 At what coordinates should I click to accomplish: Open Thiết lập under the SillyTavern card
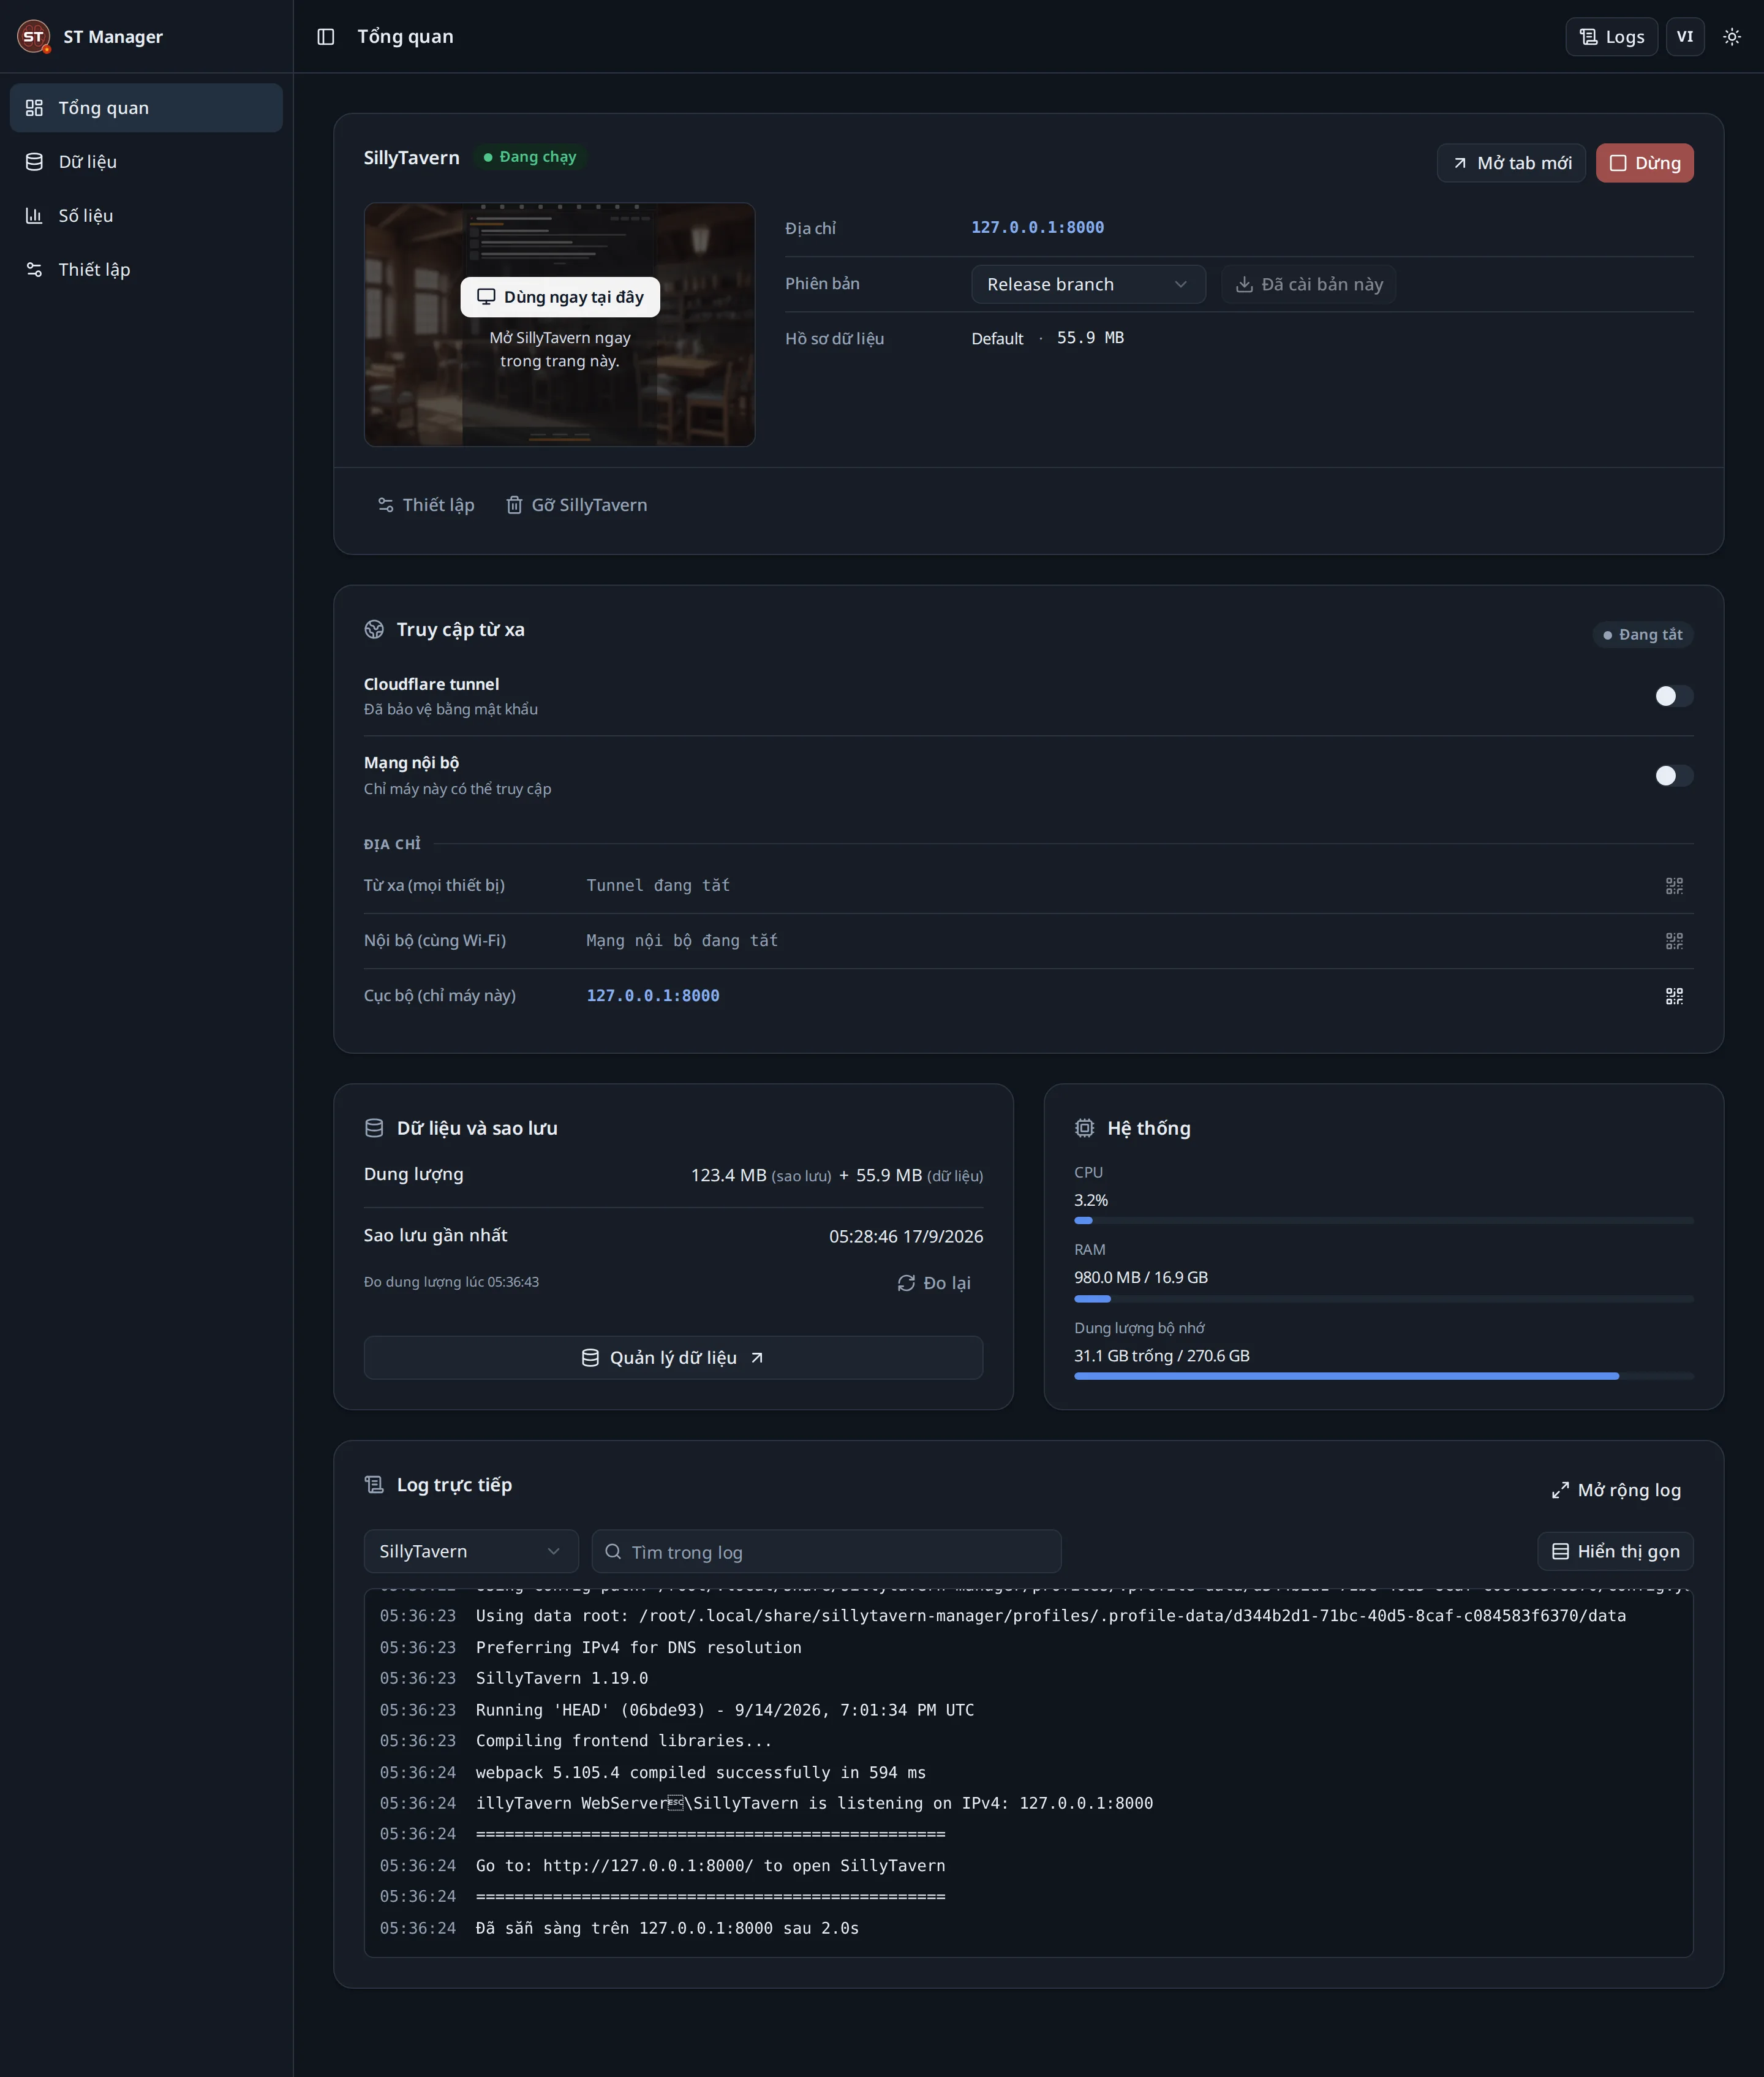pos(425,505)
